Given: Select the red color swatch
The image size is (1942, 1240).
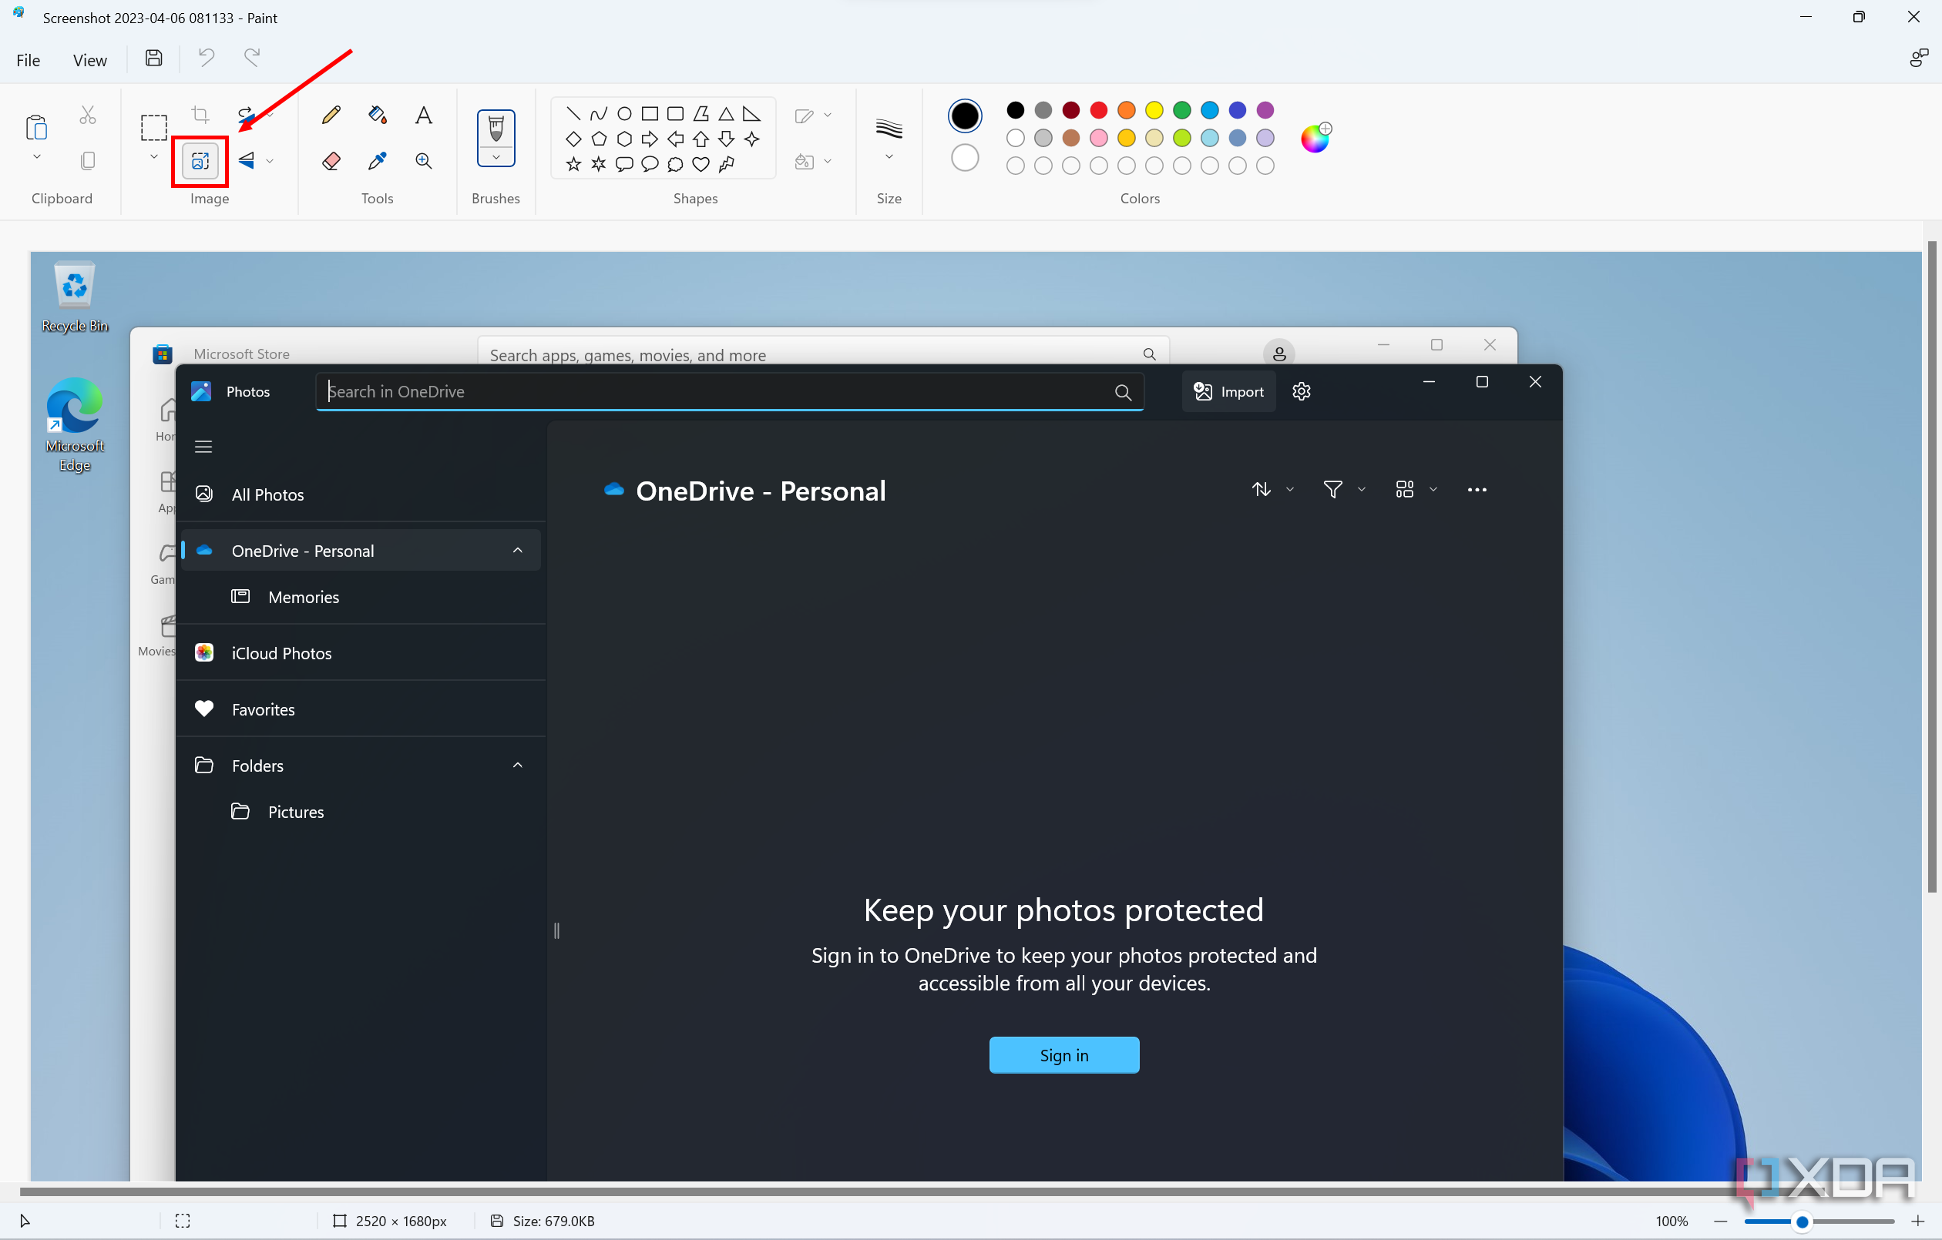Looking at the screenshot, I should (1098, 110).
